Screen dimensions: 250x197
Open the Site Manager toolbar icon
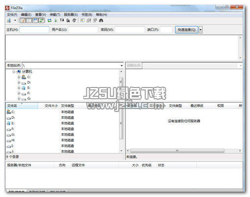point(9,21)
